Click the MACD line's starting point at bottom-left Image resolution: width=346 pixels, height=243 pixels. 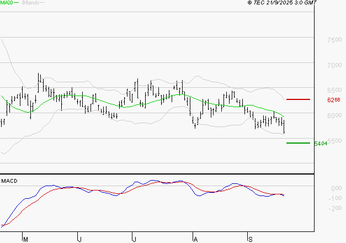click(x=3, y=226)
